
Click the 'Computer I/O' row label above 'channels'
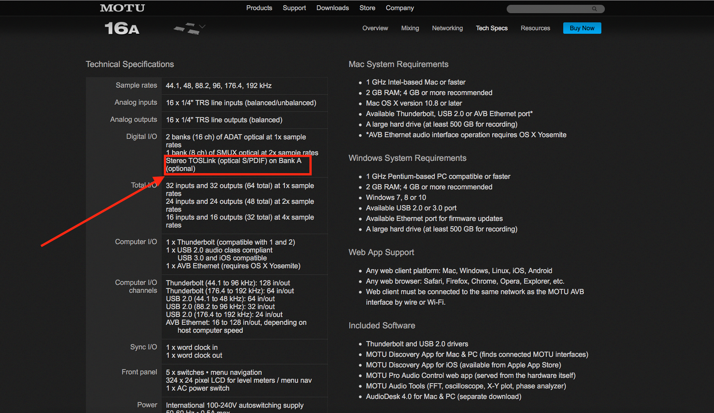pos(136,283)
